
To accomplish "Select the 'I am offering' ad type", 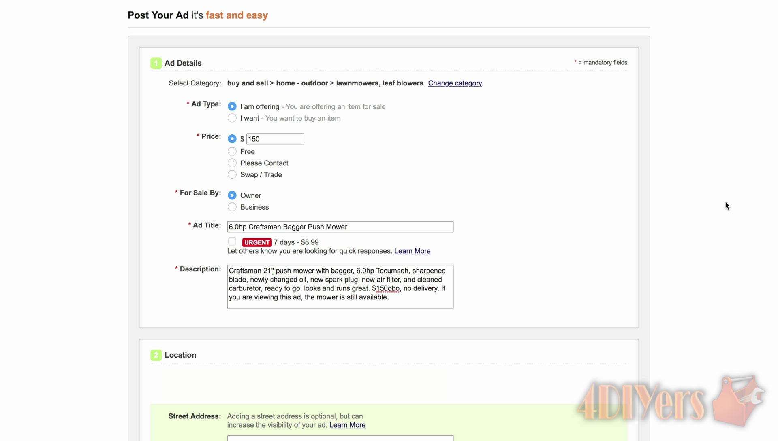I will 232,106.
